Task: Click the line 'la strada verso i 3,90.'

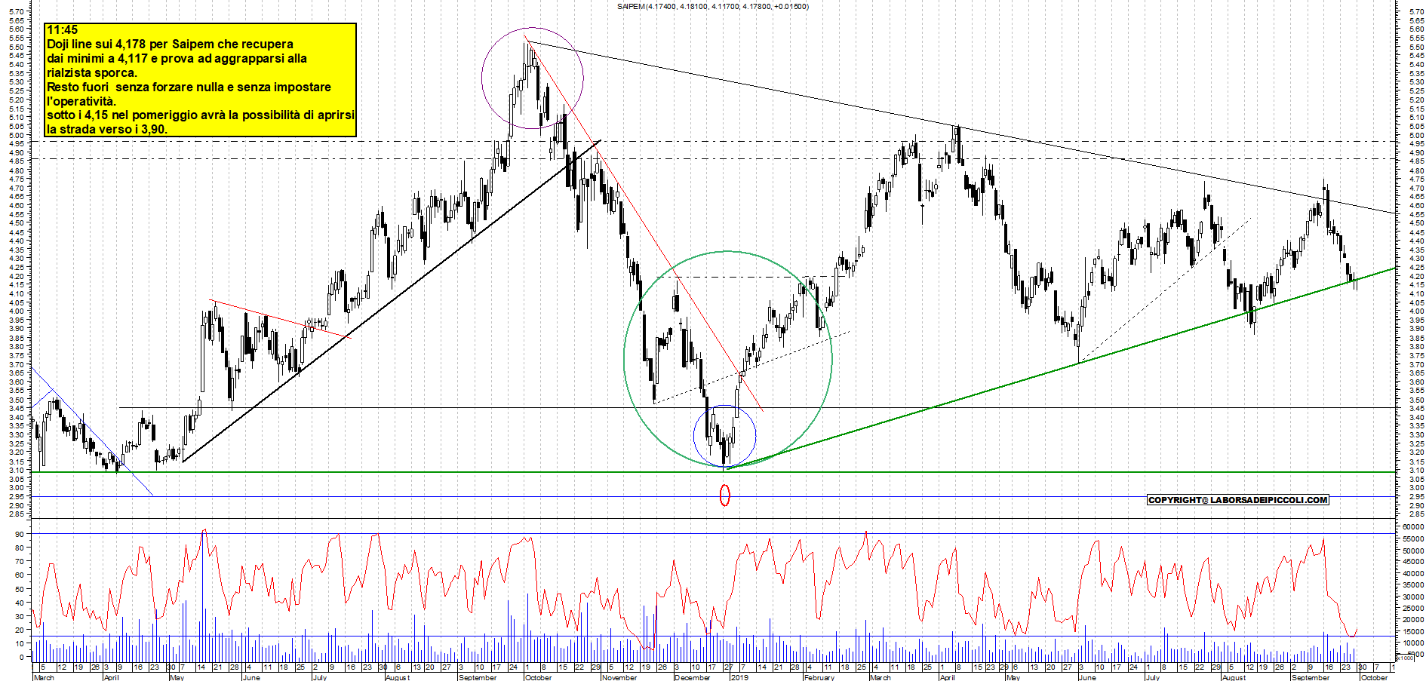Action: tap(107, 130)
